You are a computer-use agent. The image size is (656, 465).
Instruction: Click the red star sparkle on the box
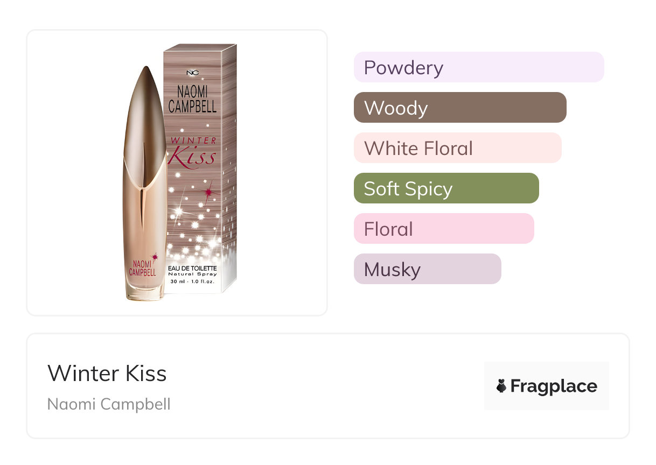(x=208, y=192)
